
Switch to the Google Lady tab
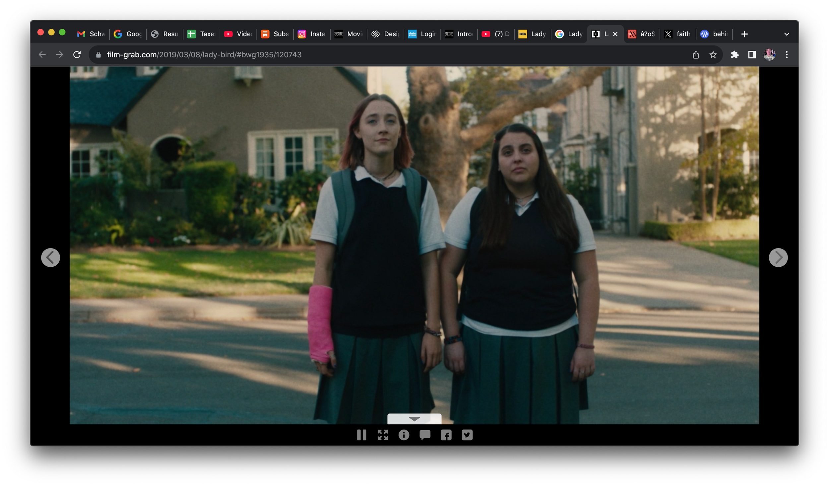[569, 34]
